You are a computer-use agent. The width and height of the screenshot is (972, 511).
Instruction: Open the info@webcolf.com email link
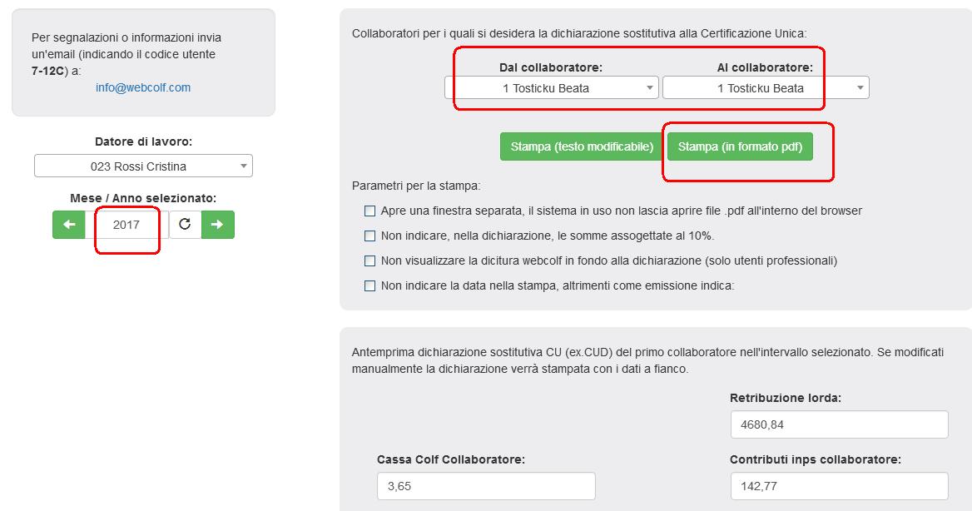pyautogui.click(x=143, y=87)
